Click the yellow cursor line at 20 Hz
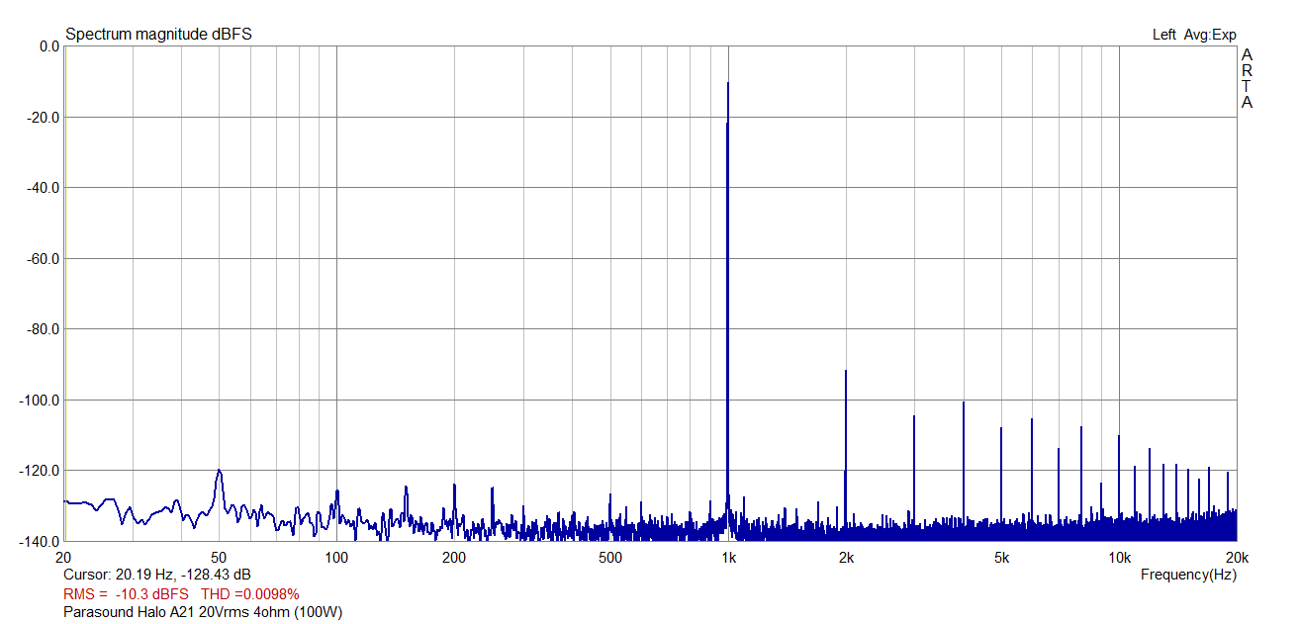Viewport: 1300px width, 624px height. pos(65,294)
